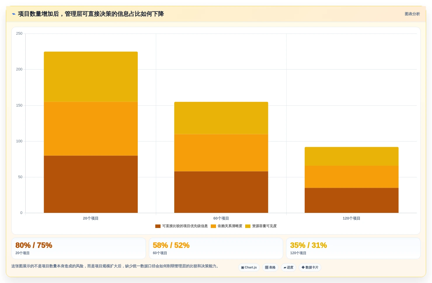The image size is (432, 283).
Task: Open the 35% / 31% data card
Action: tap(353, 248)
